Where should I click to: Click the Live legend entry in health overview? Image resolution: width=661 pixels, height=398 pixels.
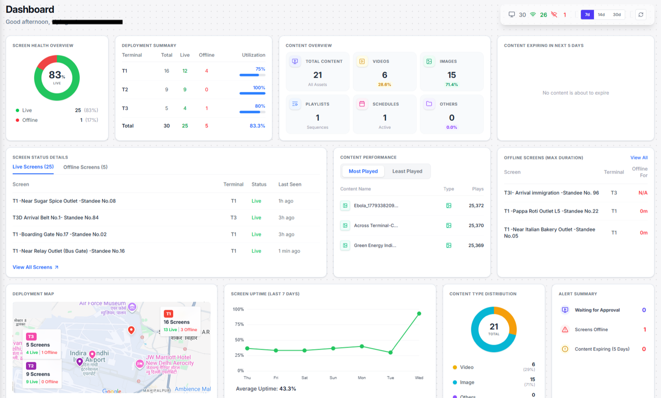[x=57, y=110]
